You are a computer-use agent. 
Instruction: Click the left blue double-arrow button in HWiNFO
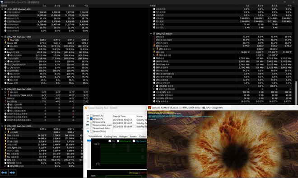(x=4, y=173)
